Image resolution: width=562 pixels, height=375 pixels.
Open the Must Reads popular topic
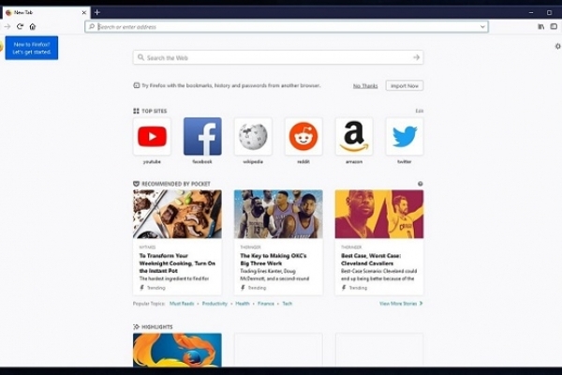click(182, 304)
